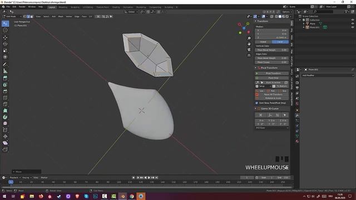Open the Options dropdown in viewport header
Image resolution: width=356 pixels, height=200 pixels.
[x=287, y=12]
